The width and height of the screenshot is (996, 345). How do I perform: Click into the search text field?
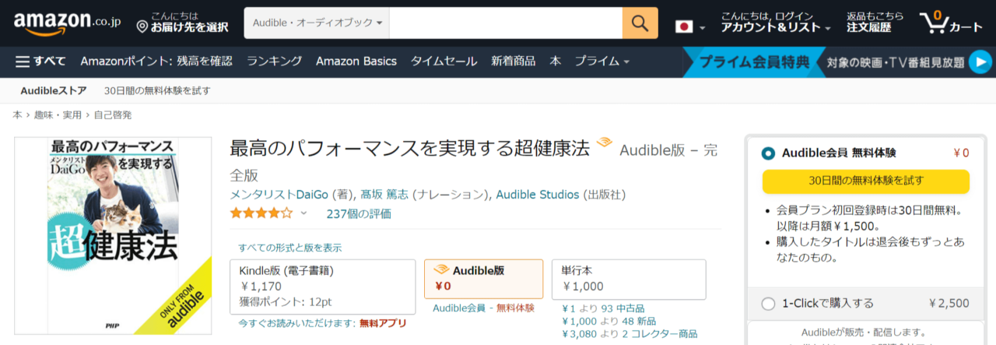coord(505,23)
